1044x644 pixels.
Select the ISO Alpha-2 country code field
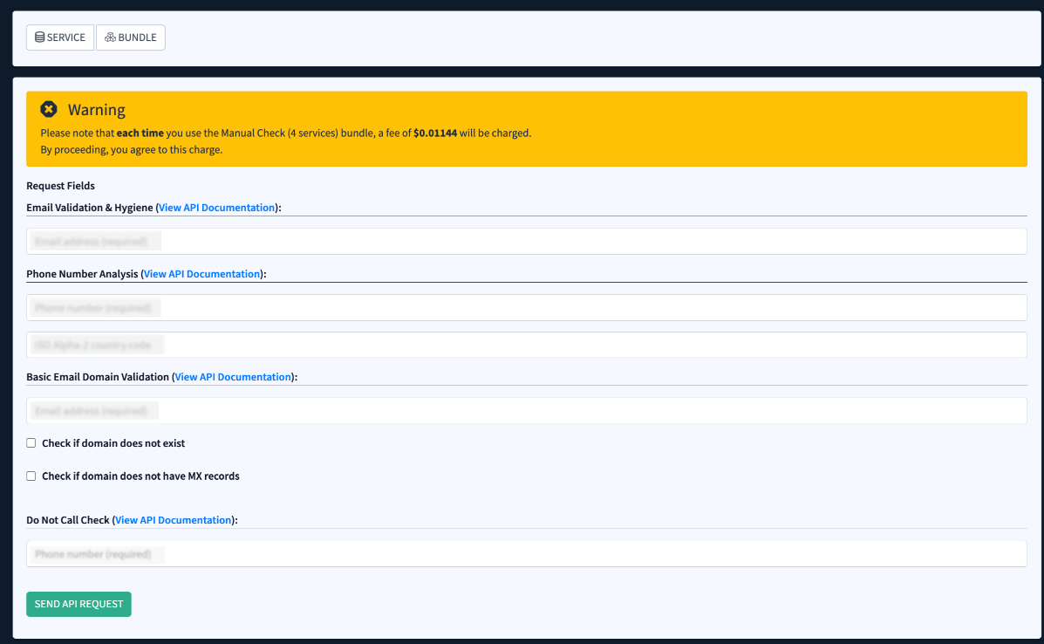pyautogui.click(x=526, y=346)
